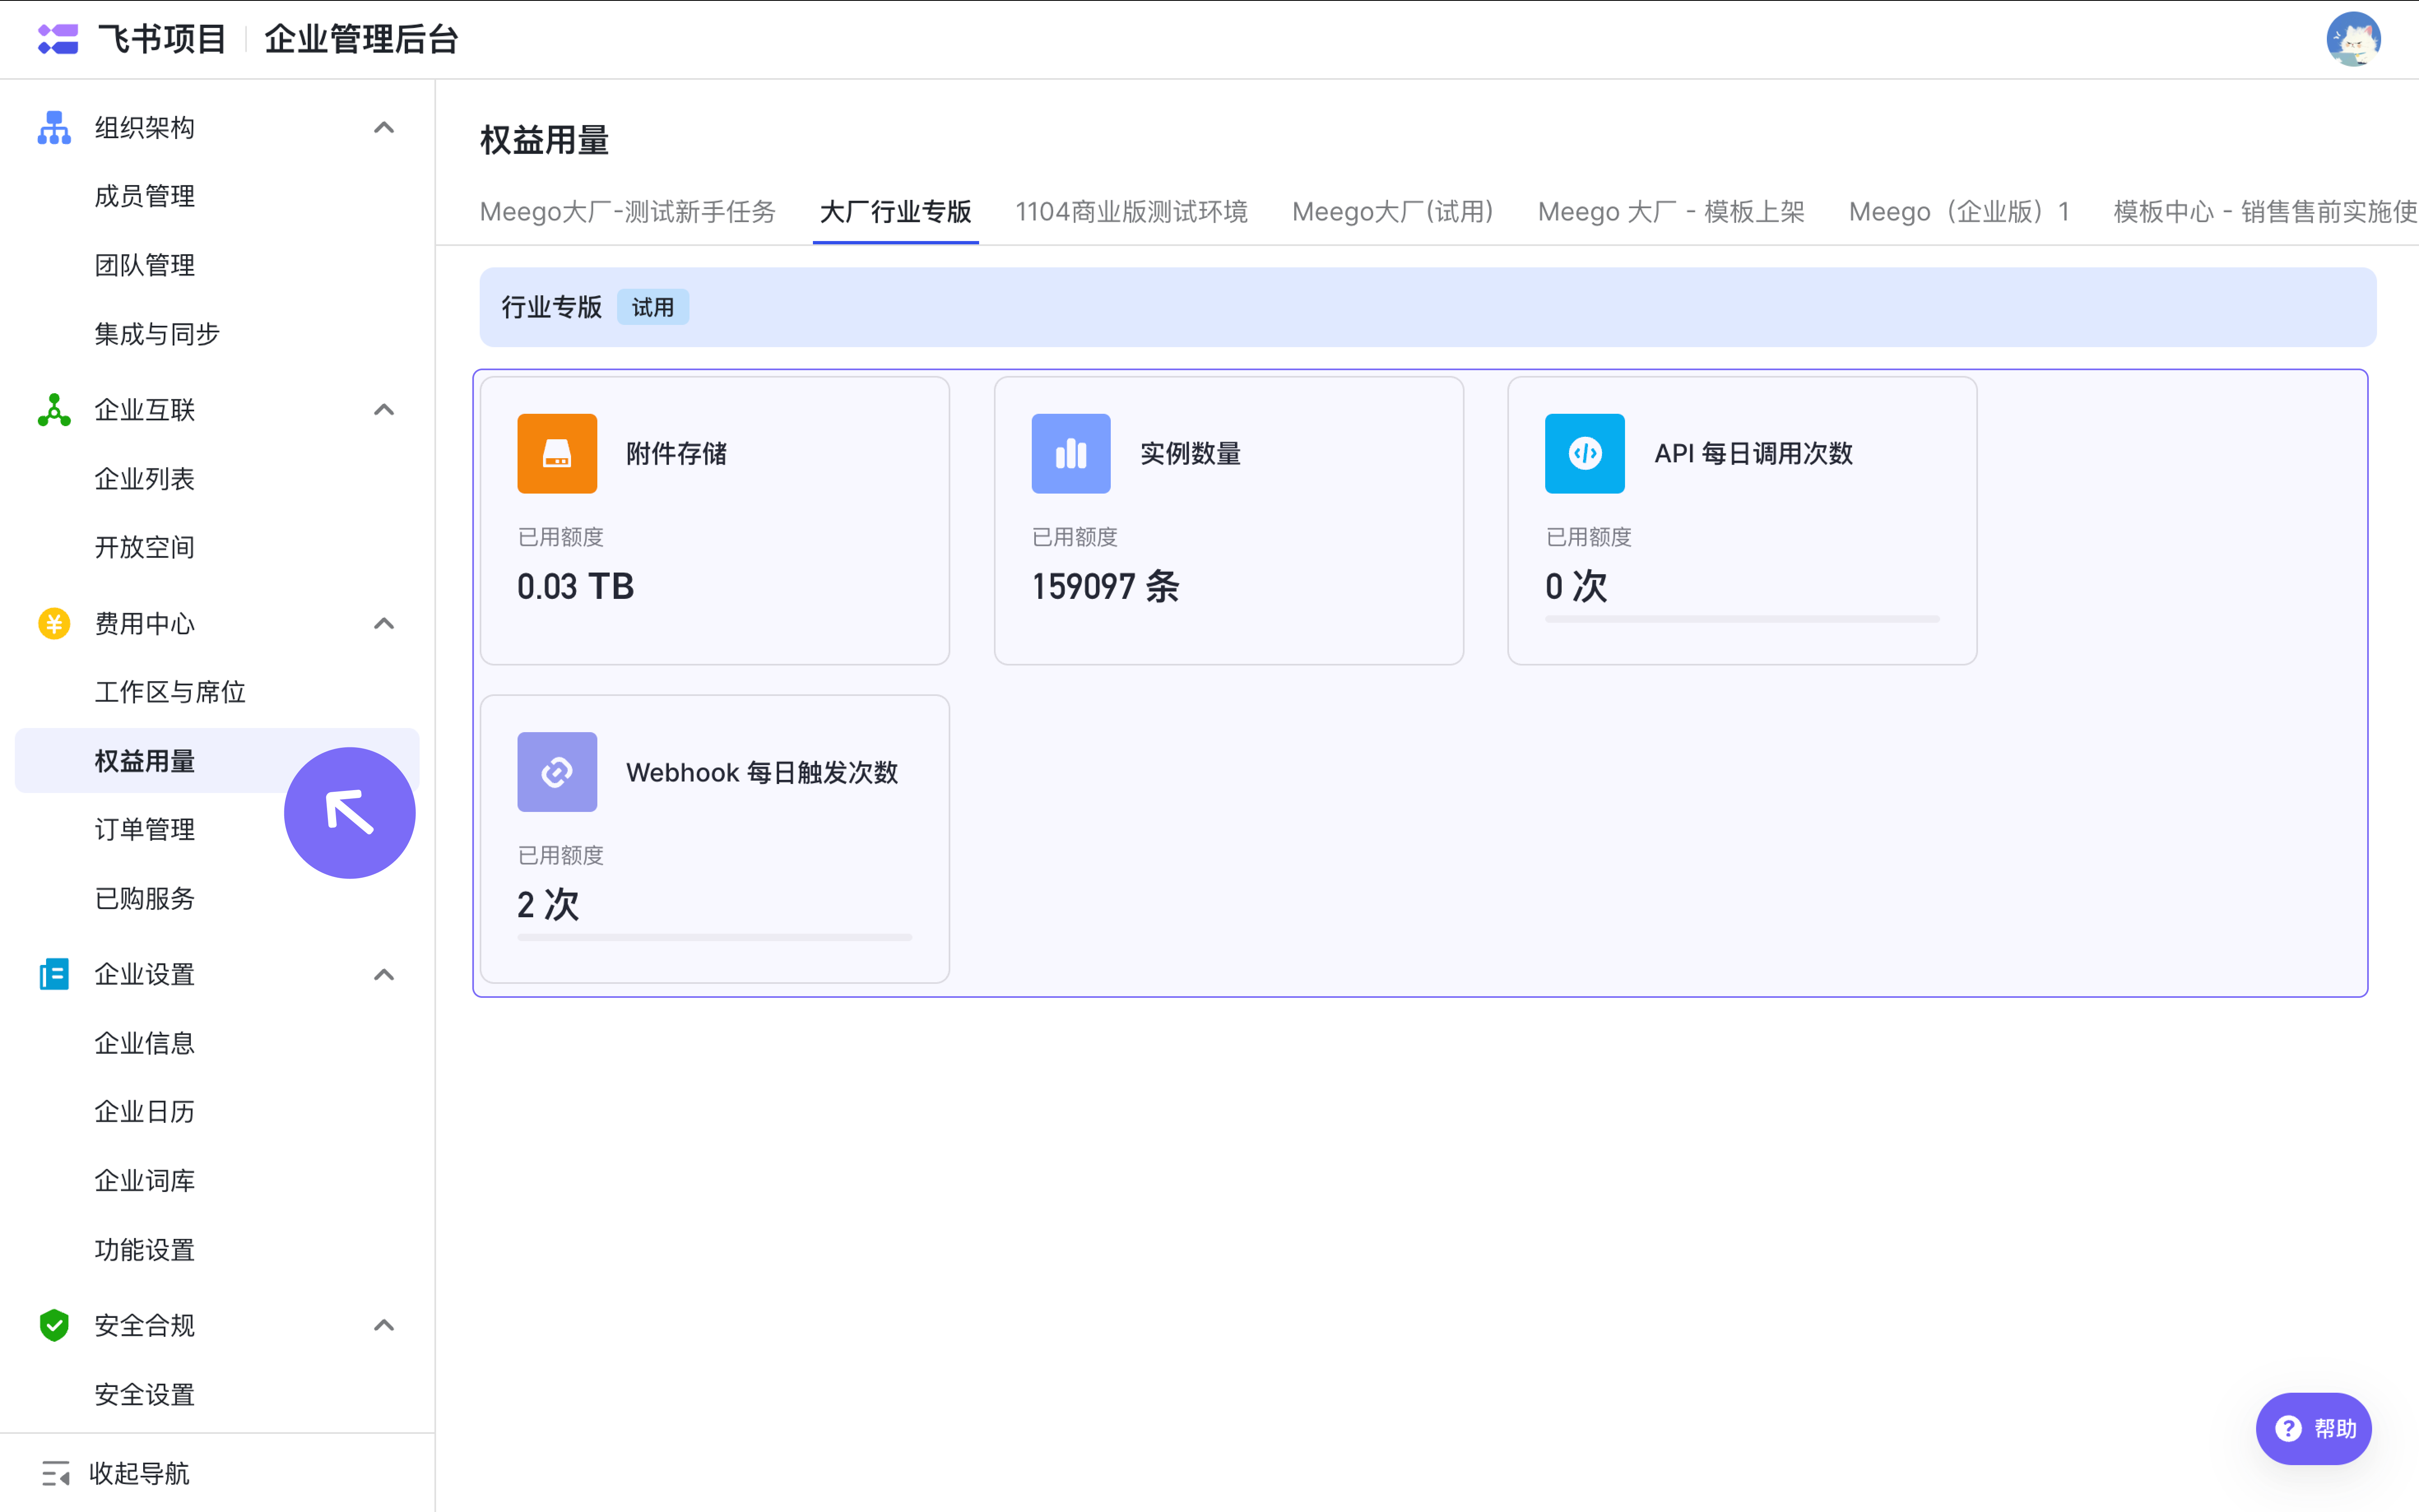
Task: Click the 行业专版 plan label
Action: click(552, 307)
